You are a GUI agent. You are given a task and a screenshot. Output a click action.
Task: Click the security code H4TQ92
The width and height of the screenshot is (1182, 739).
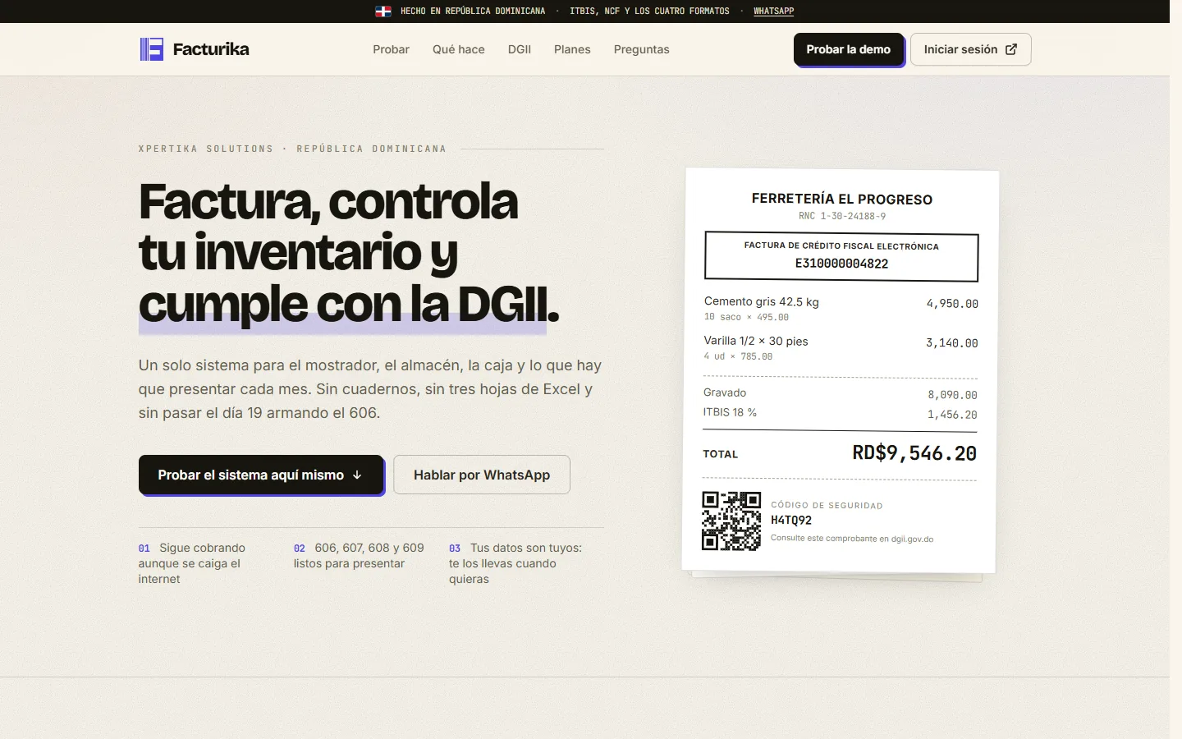click(x=791, y=520)
